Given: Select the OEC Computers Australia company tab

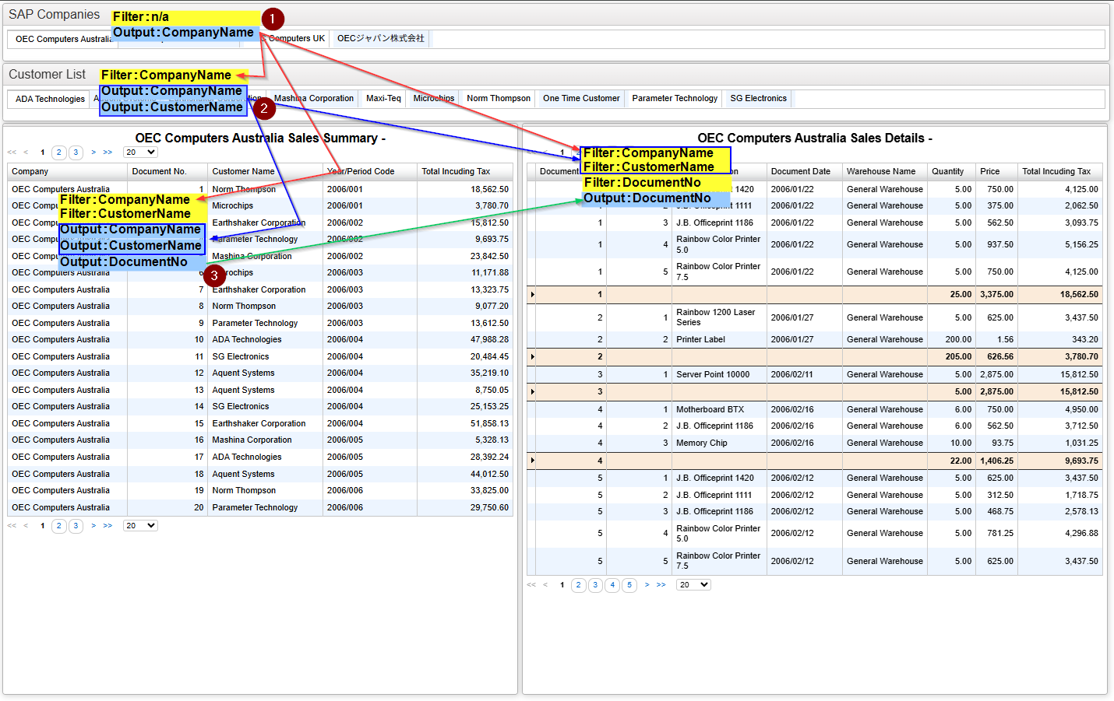Looking at the screenshot, I should tap(62, 39).
